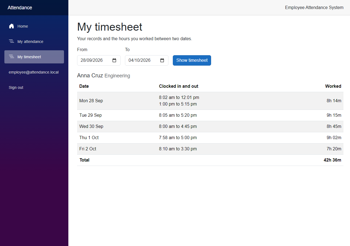Click the 9h 15m worked value

point(334,115)
